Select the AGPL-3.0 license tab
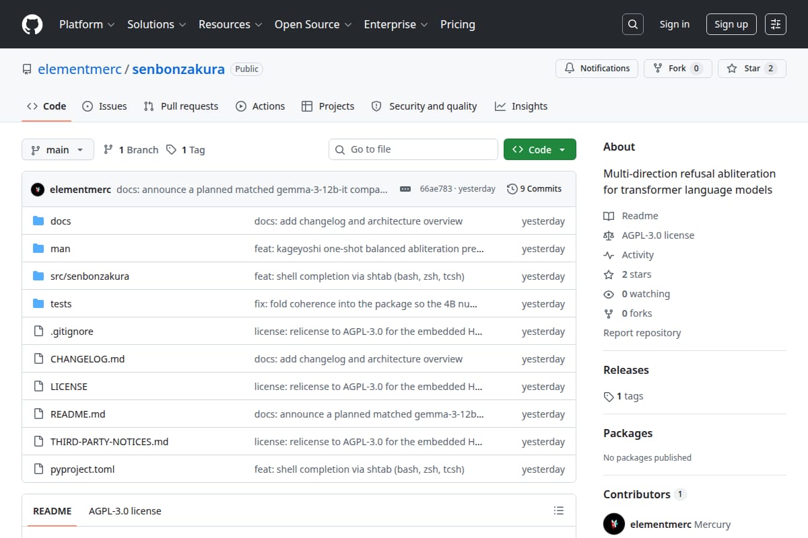 [125, 511]
